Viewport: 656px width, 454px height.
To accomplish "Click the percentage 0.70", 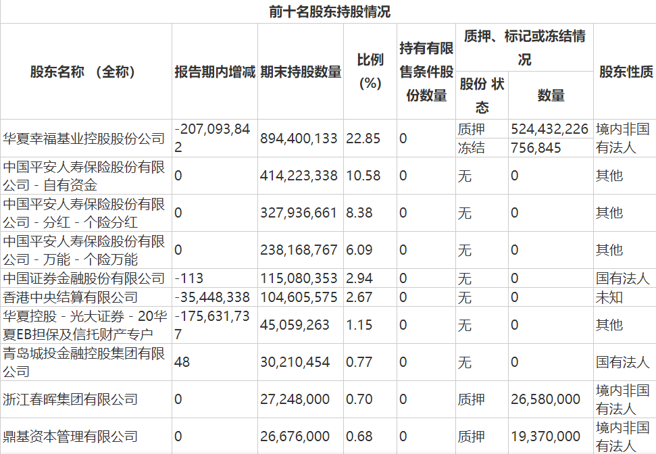I will pos(359,399).
